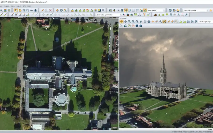This screenshot has width=213, height=133.
Task: Click the globe online data icon
Action: coord(170,10)
